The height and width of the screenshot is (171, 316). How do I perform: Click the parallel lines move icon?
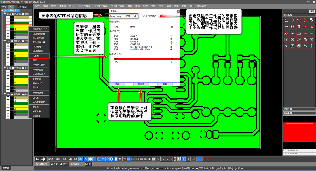(292, 33)
